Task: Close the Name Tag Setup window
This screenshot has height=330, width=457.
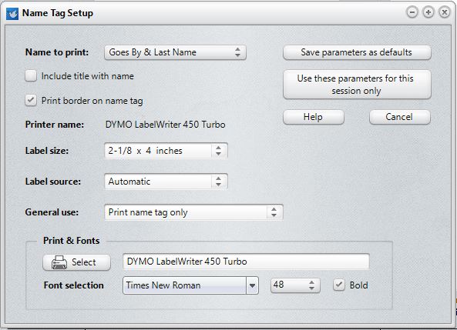Action: click(x=444, y=12)
